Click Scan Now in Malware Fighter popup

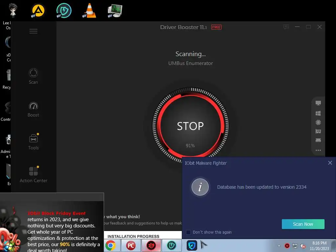click(x=303, y=224)
